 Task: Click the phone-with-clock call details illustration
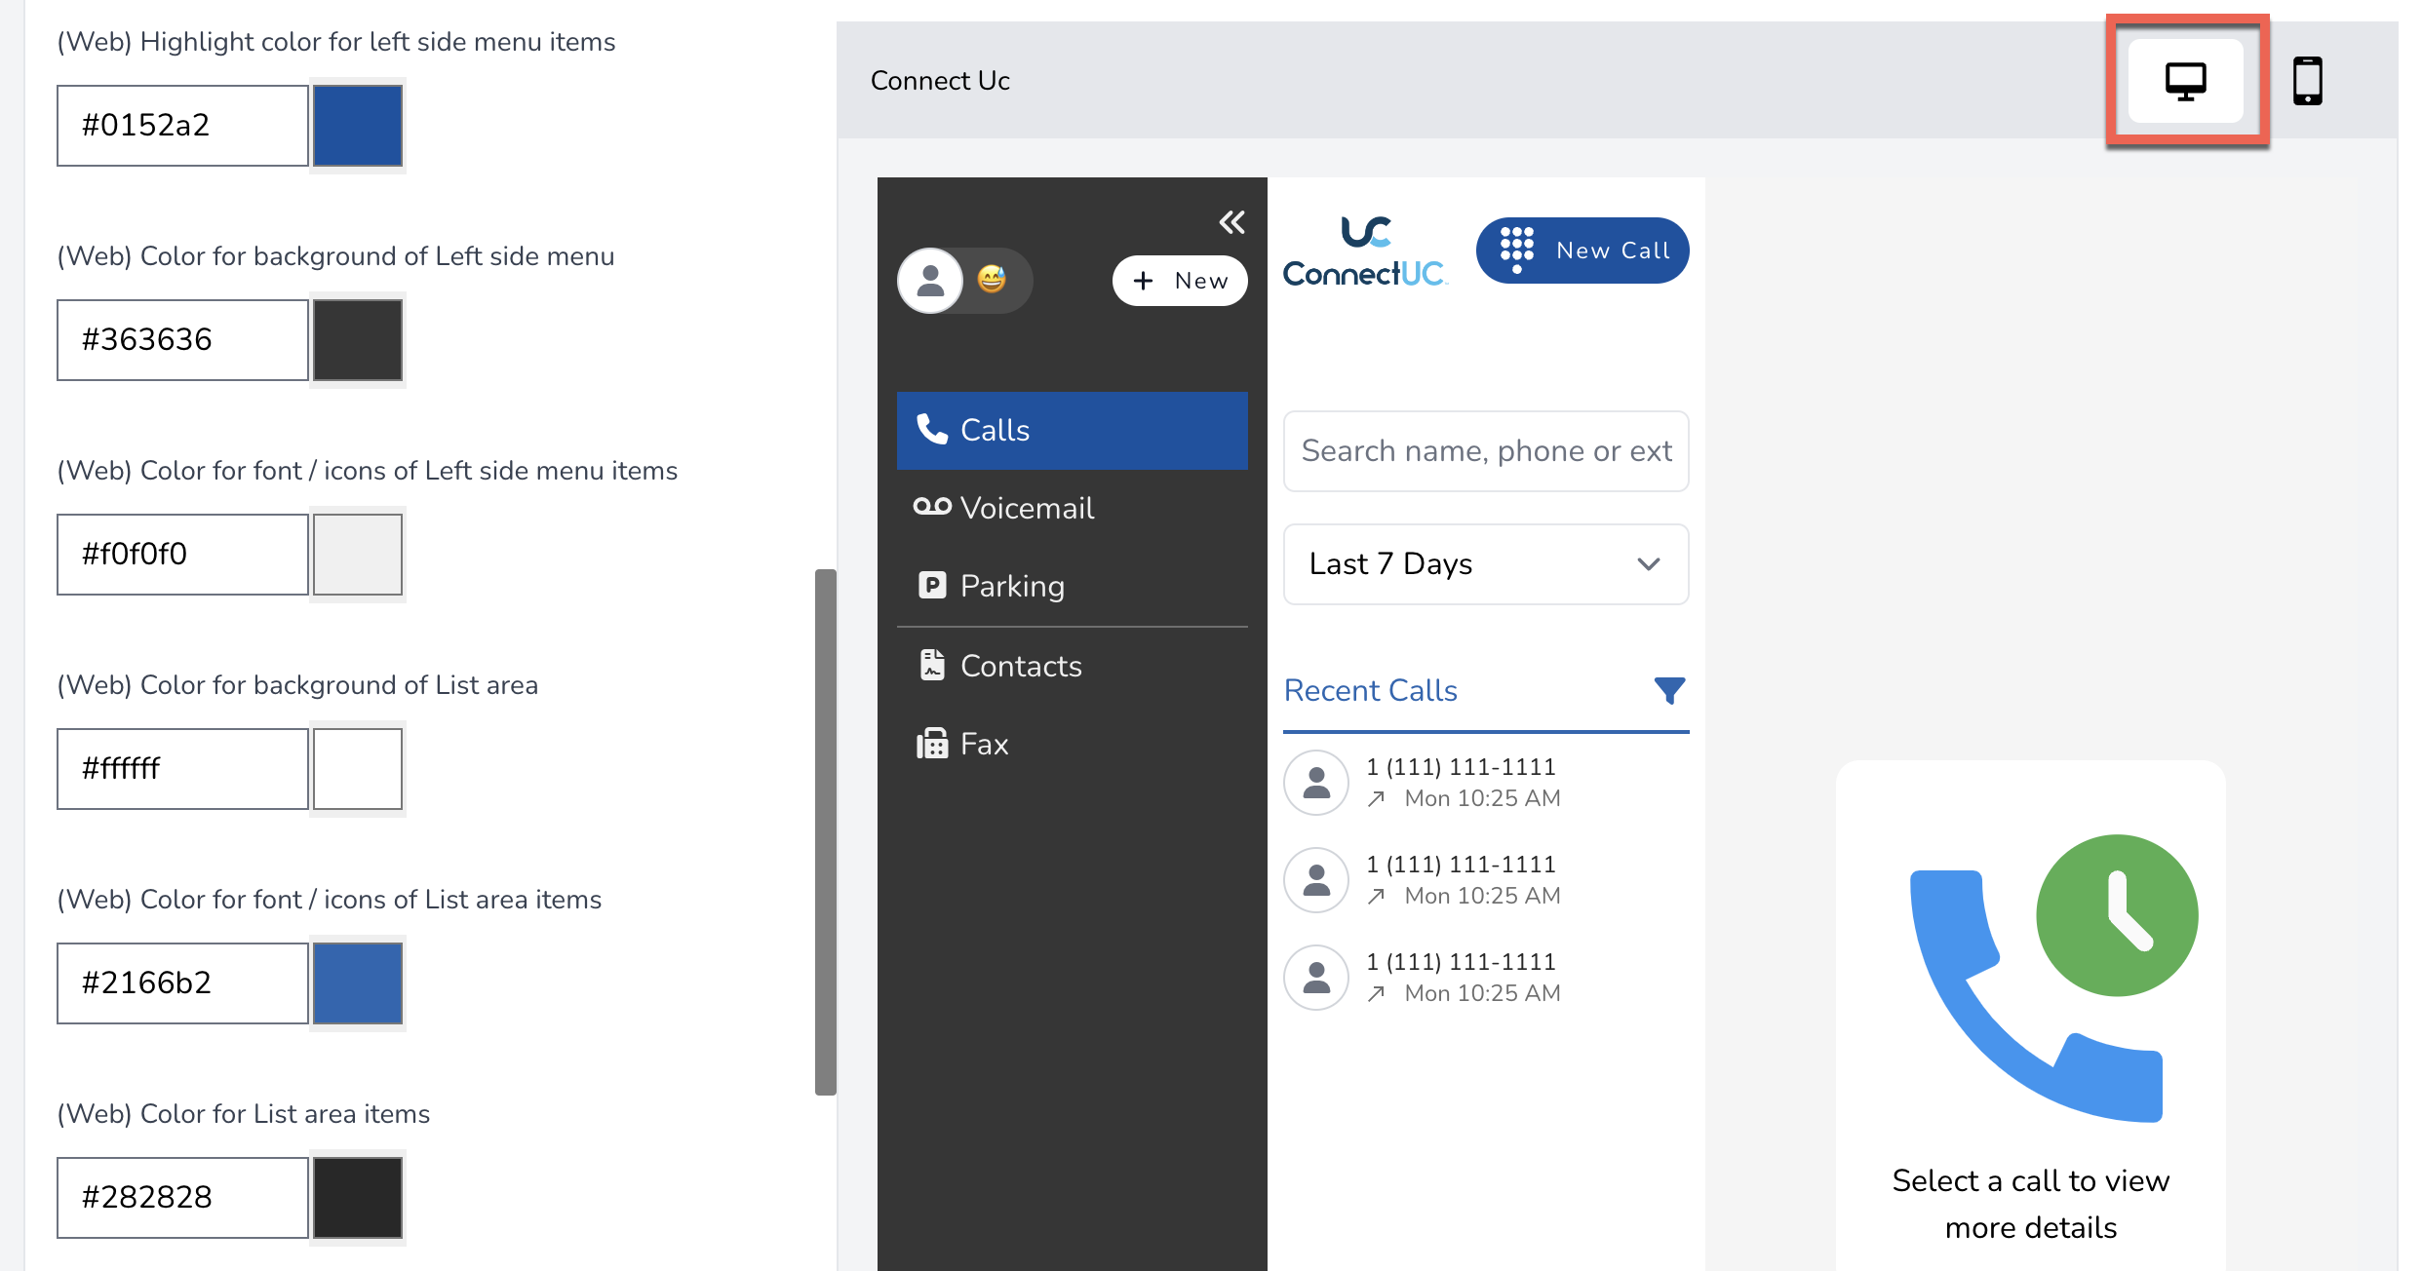pyautogui.click(x=2053, y=978)
